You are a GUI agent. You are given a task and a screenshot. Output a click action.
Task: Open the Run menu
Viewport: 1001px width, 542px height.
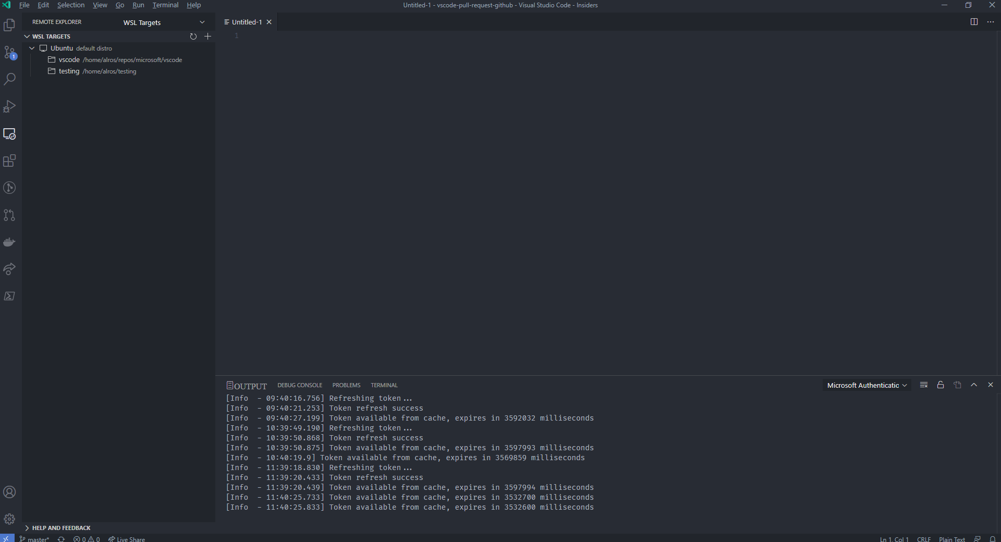pos(138,5)
